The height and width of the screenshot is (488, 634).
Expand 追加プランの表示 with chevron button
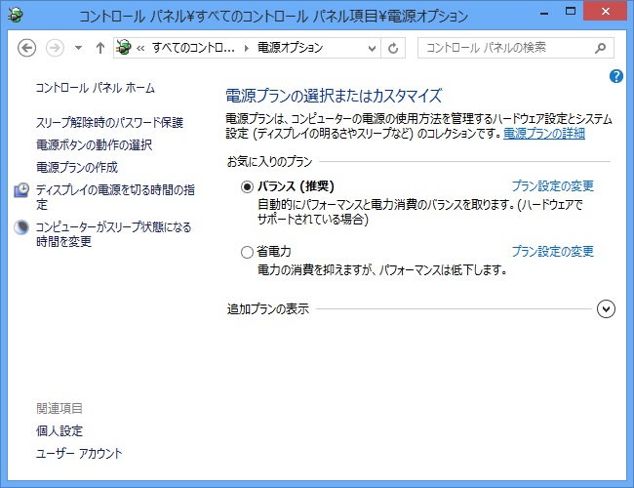[606, 308]
